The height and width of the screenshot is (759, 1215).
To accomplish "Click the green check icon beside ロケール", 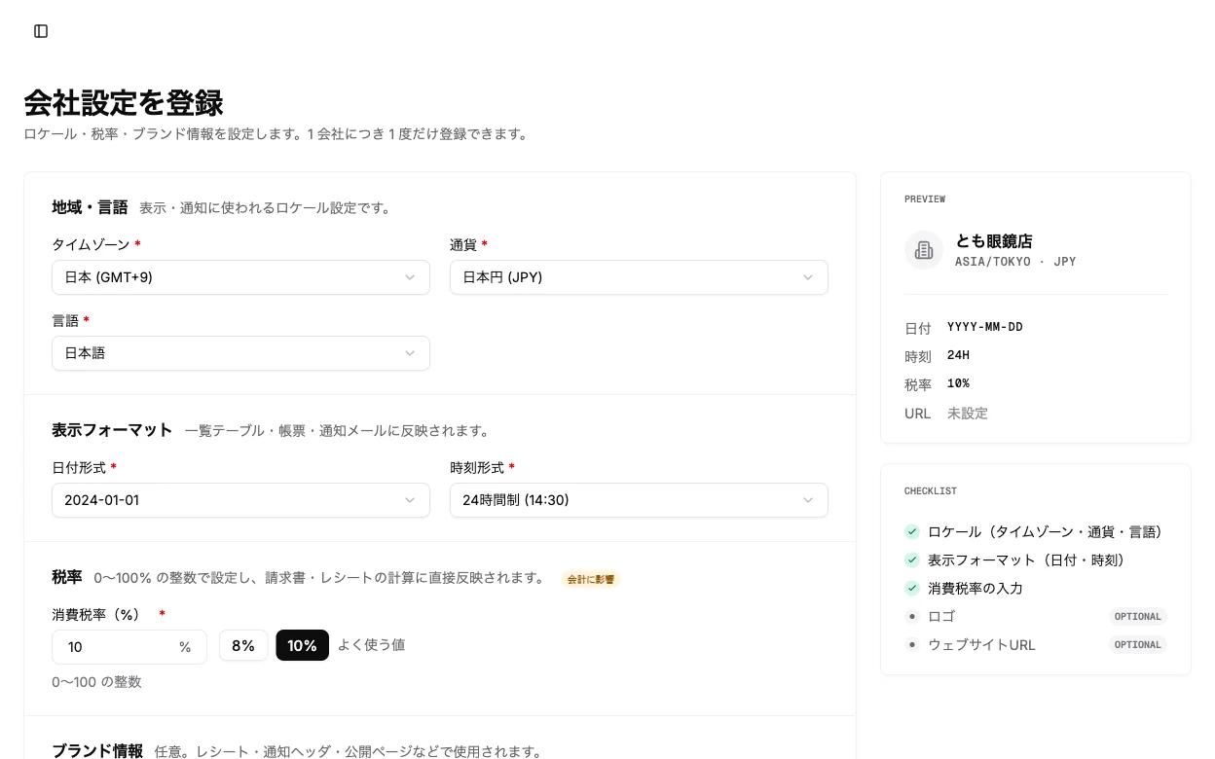I will 912,532.
